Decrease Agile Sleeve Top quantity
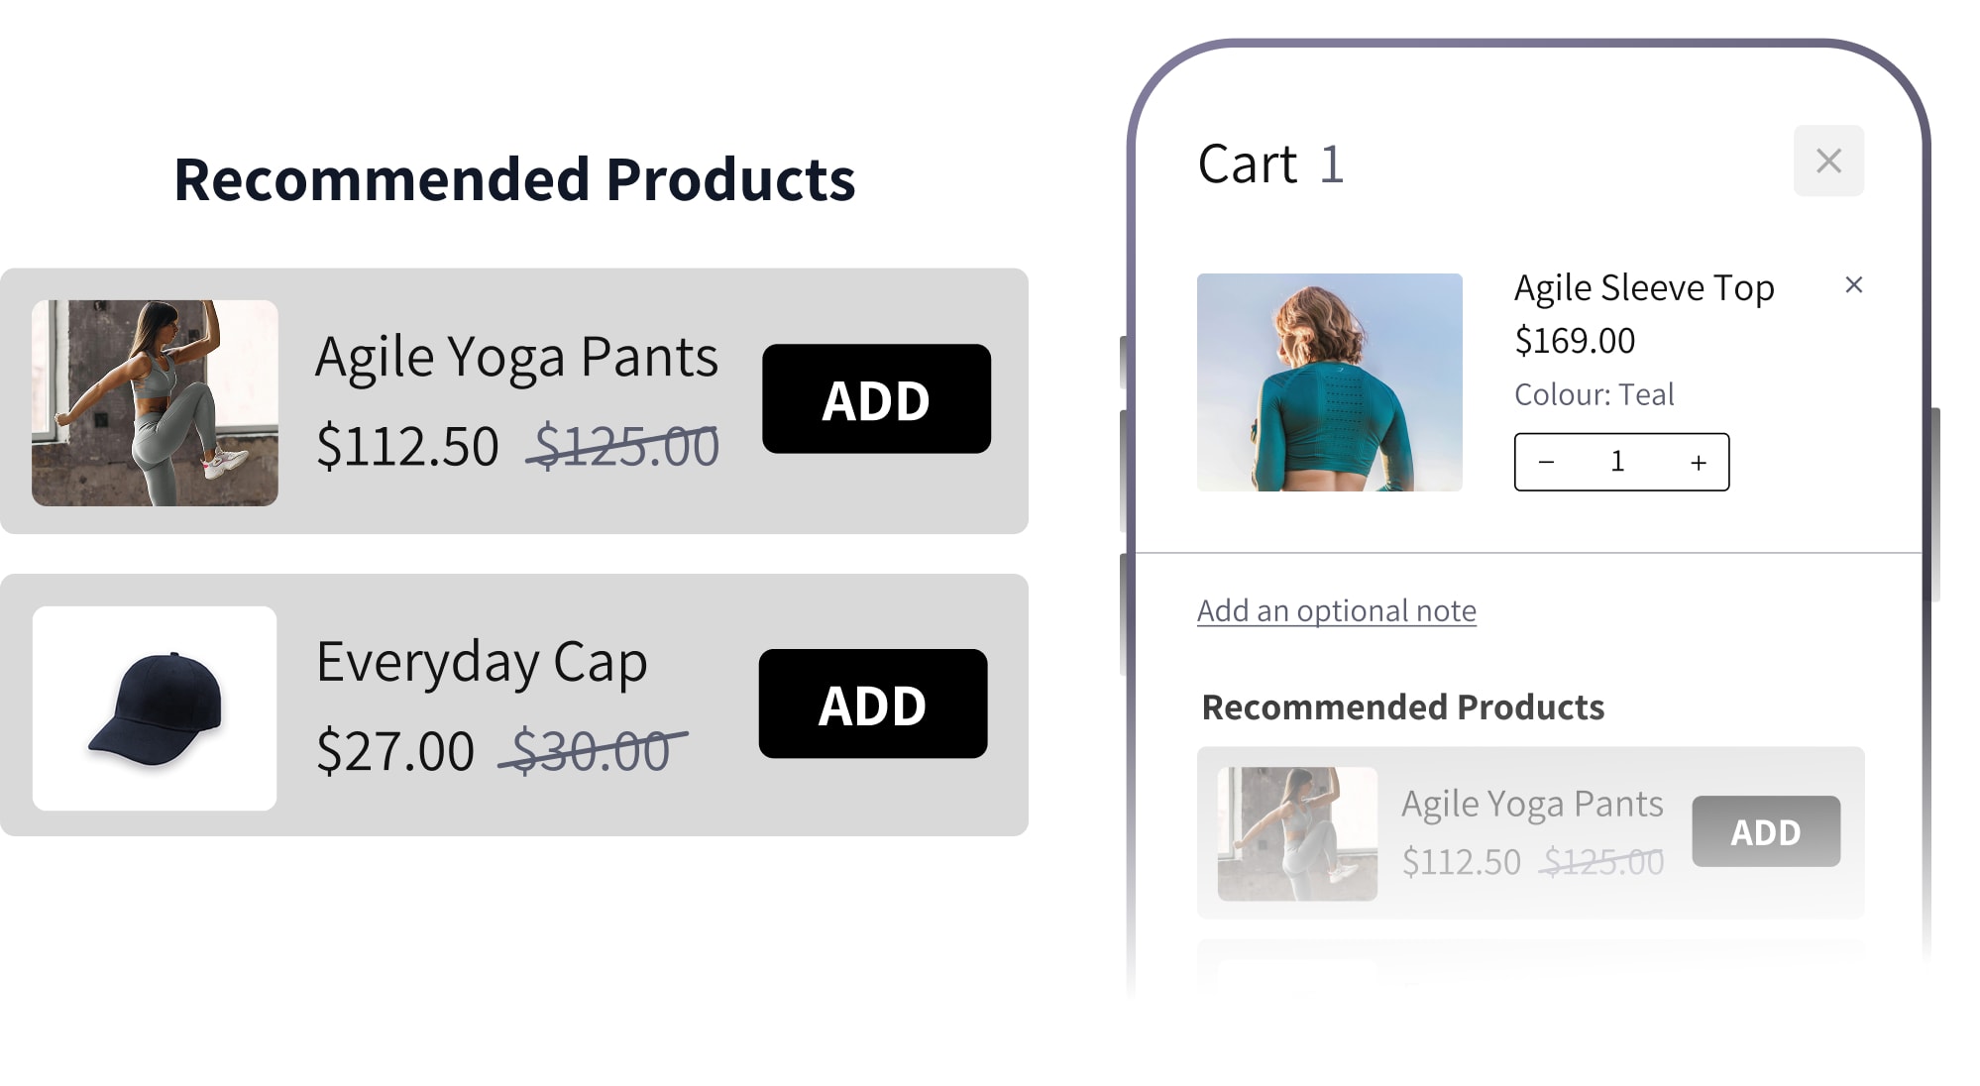This screenshot has height=1086, width=1980. [x=1546, y=463]
